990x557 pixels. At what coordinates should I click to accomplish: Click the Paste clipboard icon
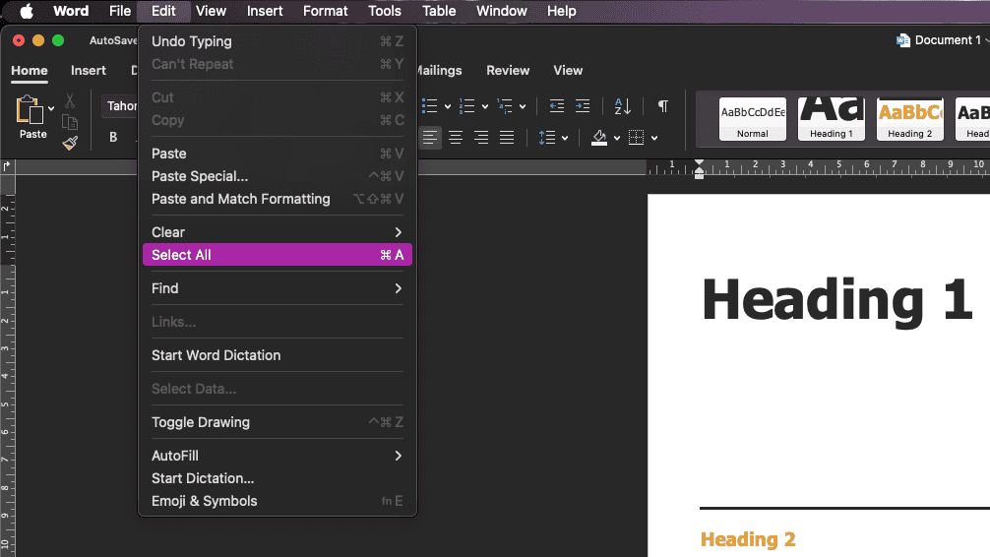[31, 110]
